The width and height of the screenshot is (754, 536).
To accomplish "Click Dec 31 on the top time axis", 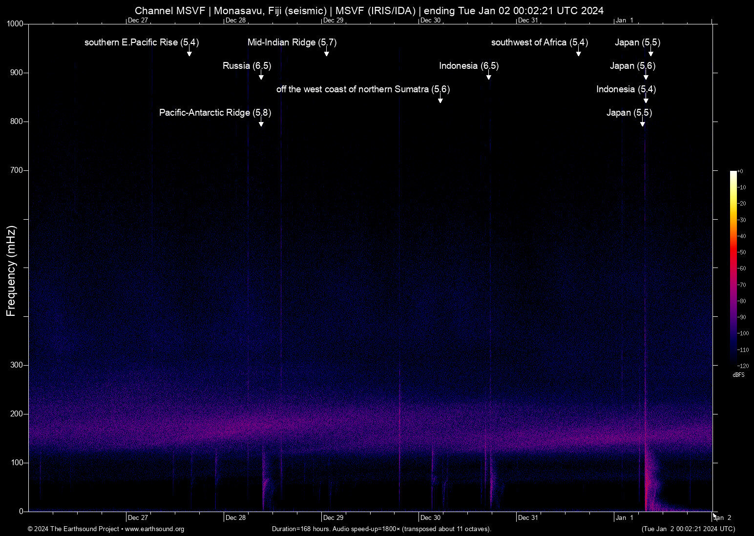I will (528, 21).
